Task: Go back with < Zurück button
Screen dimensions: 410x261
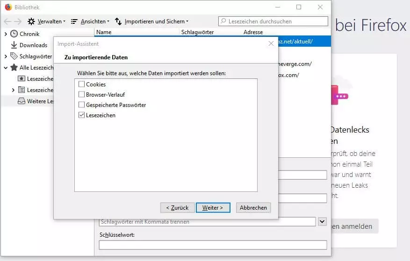Action: [x=177, y=208]
